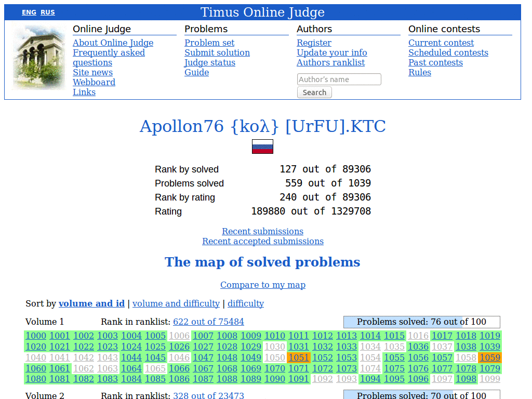Open Volume 2 rank 328 out of 23473
The image size is (532, 399).
(208, 395)
